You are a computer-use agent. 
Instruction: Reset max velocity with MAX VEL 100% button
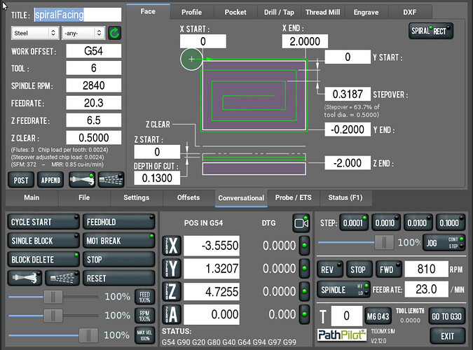coord(145,335)
